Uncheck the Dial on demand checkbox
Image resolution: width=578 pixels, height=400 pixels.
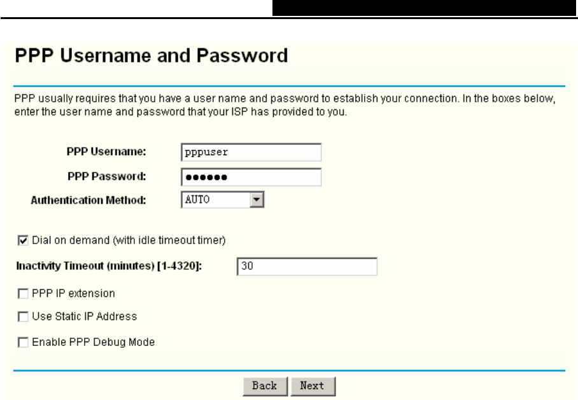[x=23, y=240]
